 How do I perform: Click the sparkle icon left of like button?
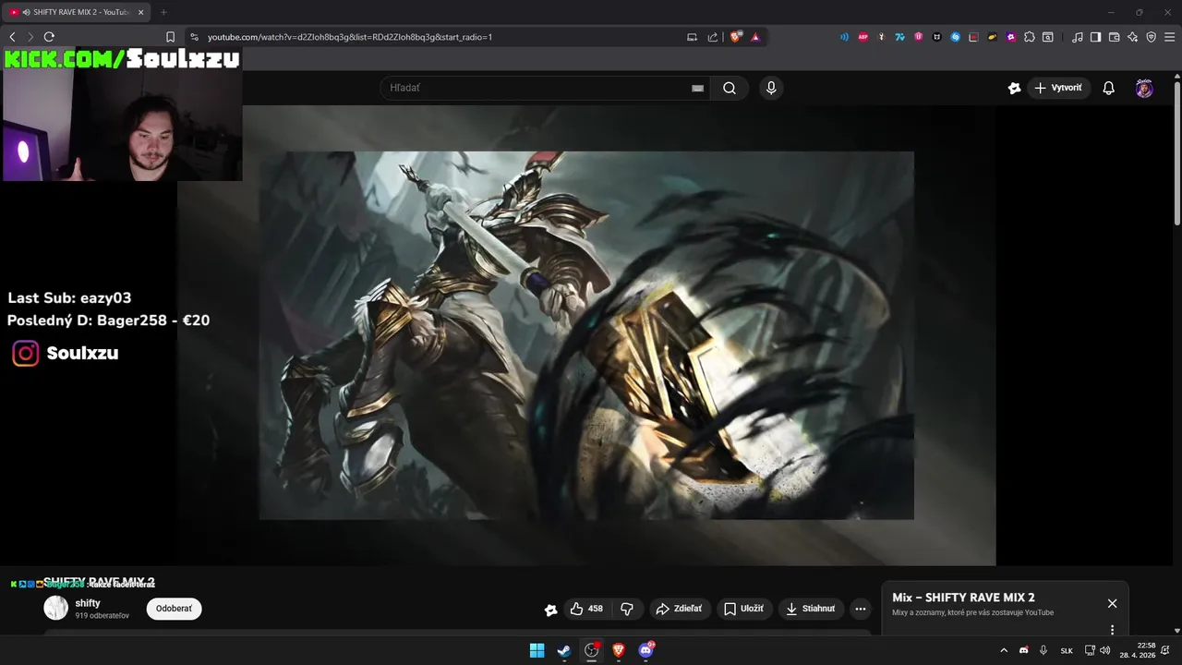[x=550, y=610]
